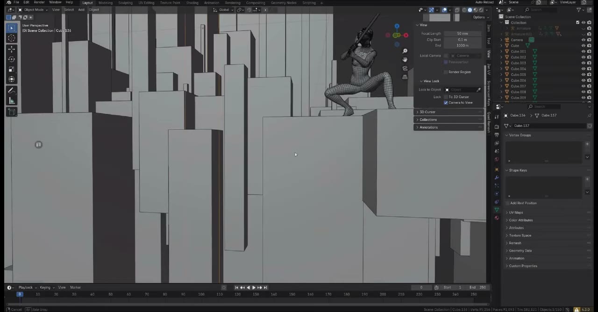Image resolution: width=598 pixels, height=312 pixels.
Task: Add a new shape key with plus
Action: click(x=587, y=179)
